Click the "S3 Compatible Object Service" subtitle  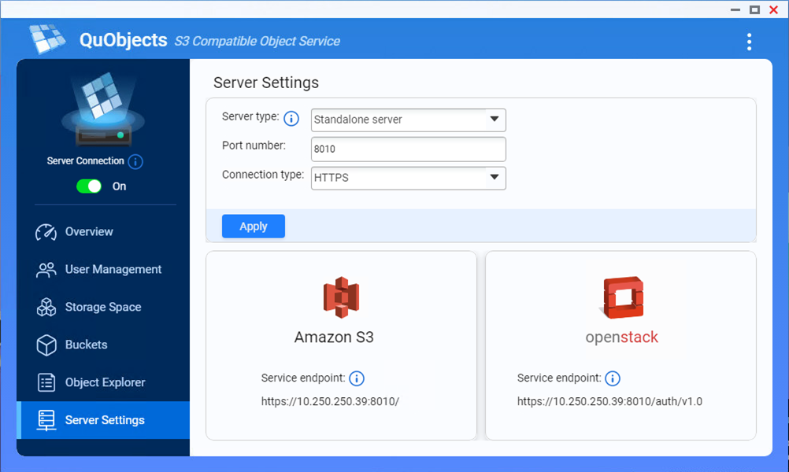[x=257, y=41]
